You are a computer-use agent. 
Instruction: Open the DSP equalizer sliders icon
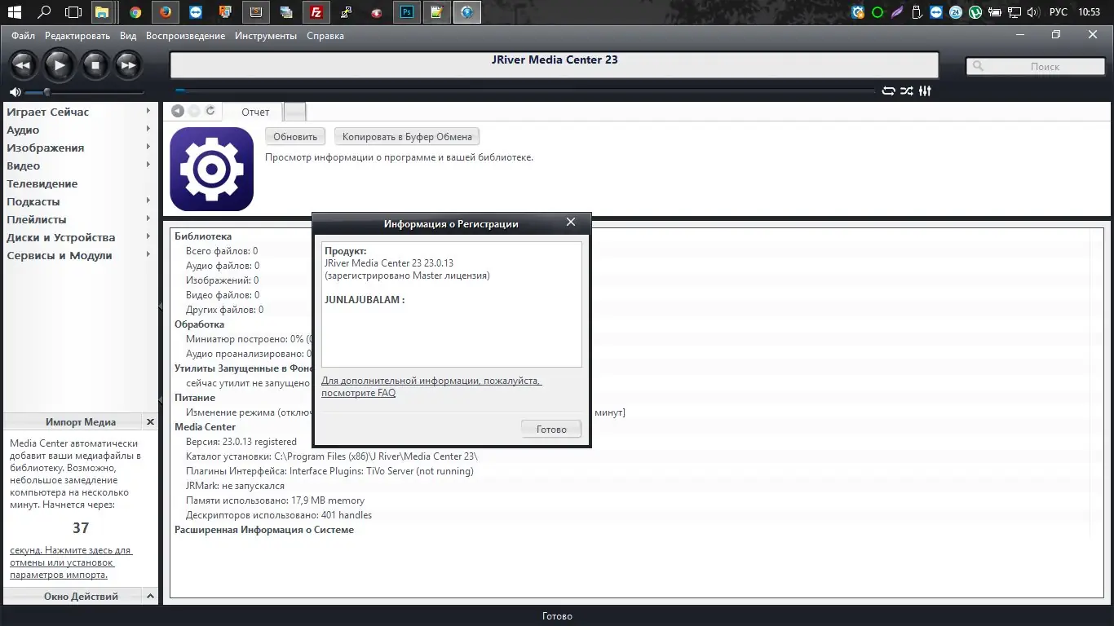(x=925, y=91)
